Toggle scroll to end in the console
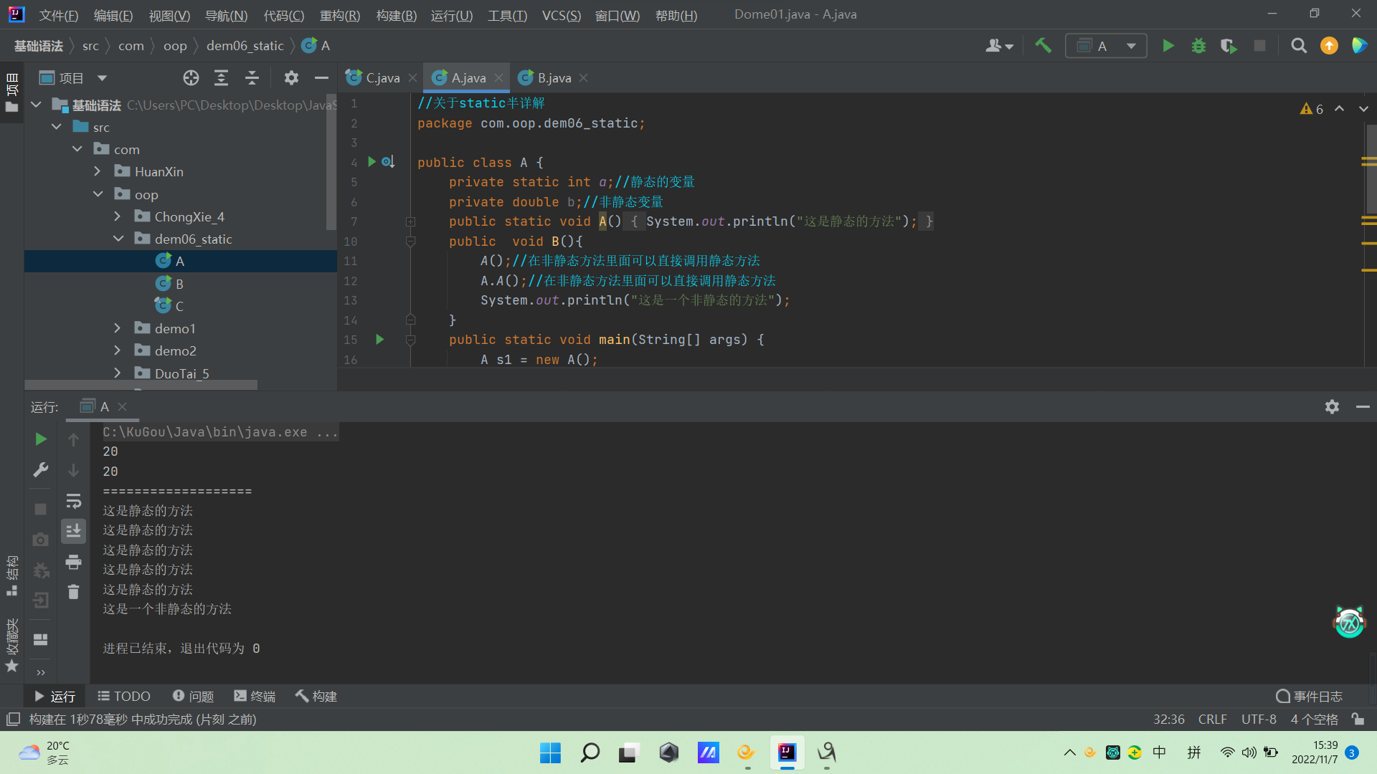Image resolution: width=1377 pixels, height=774 pixels. point(73,531)
